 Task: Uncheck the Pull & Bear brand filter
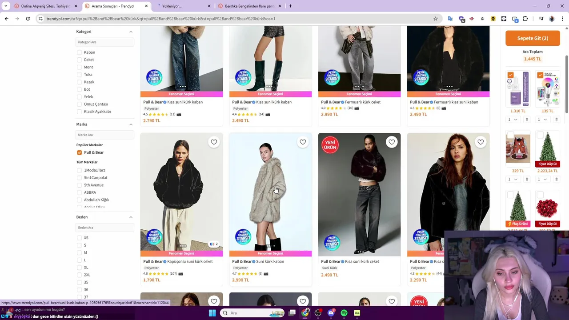point(79,152)
